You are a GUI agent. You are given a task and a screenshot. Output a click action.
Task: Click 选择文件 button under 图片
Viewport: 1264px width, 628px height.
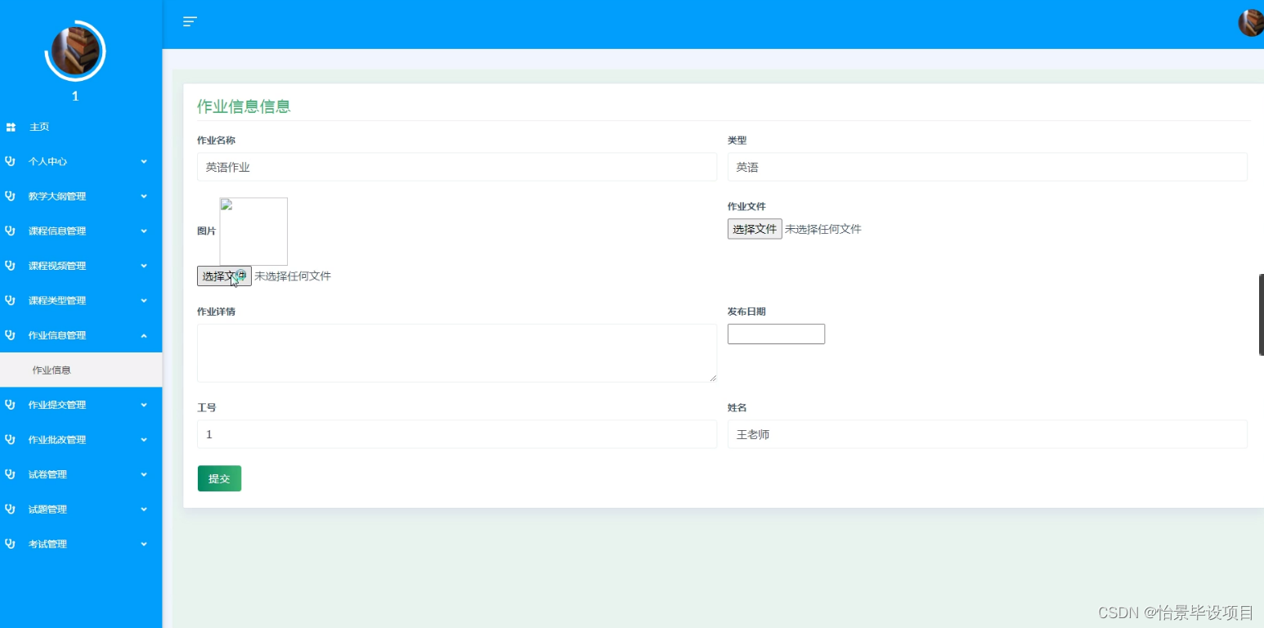point(224,276)
